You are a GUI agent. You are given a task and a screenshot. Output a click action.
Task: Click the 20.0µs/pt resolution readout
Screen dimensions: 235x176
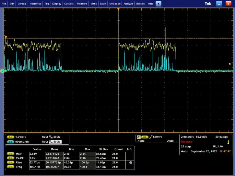(x=221, y=137)
